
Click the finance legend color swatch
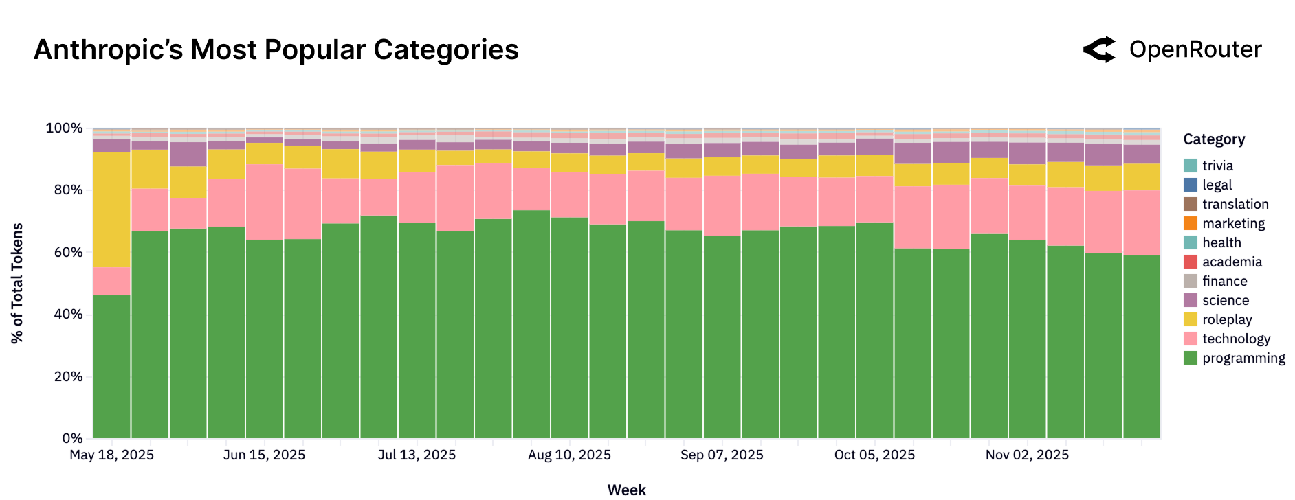click(1191, 281)
